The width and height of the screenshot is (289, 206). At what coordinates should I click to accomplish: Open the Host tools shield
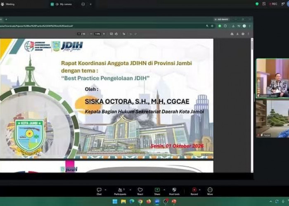(x=174, y=192)
